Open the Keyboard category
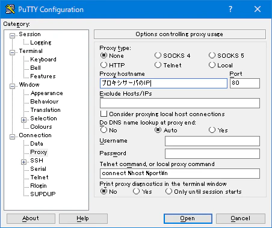The height and width of the screenshot is (228, 272). (43, 60)
